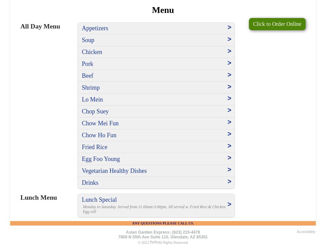Screen dimensions: 326x252
Task: Open the Accessibility link
Action: pyautogui.click(x=306, y=232)
